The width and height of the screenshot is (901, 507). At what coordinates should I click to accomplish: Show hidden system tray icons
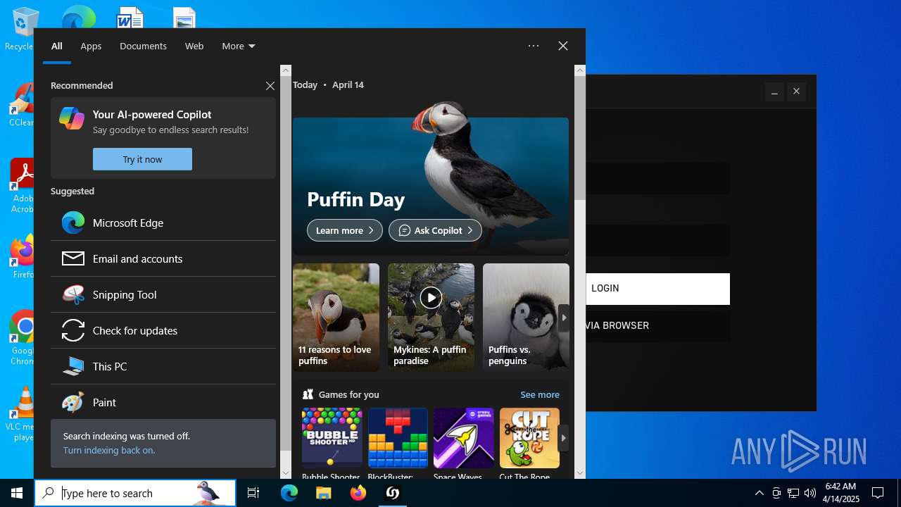760,493
